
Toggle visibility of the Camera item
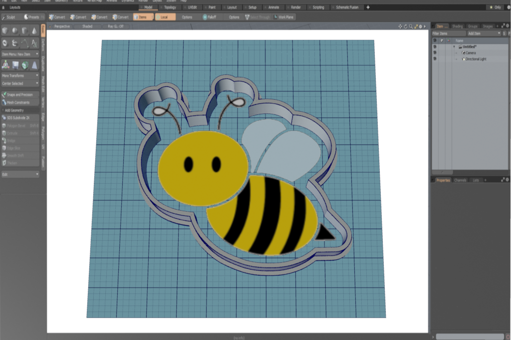pyautogui.click(x=435, y=53)
